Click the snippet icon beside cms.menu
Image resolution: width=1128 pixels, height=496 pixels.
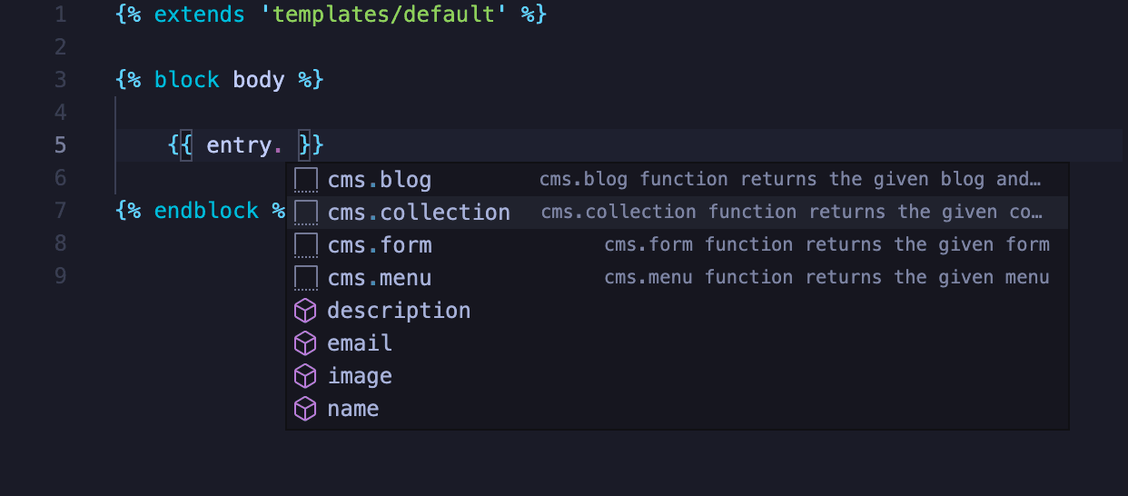[x=306, y=278]
